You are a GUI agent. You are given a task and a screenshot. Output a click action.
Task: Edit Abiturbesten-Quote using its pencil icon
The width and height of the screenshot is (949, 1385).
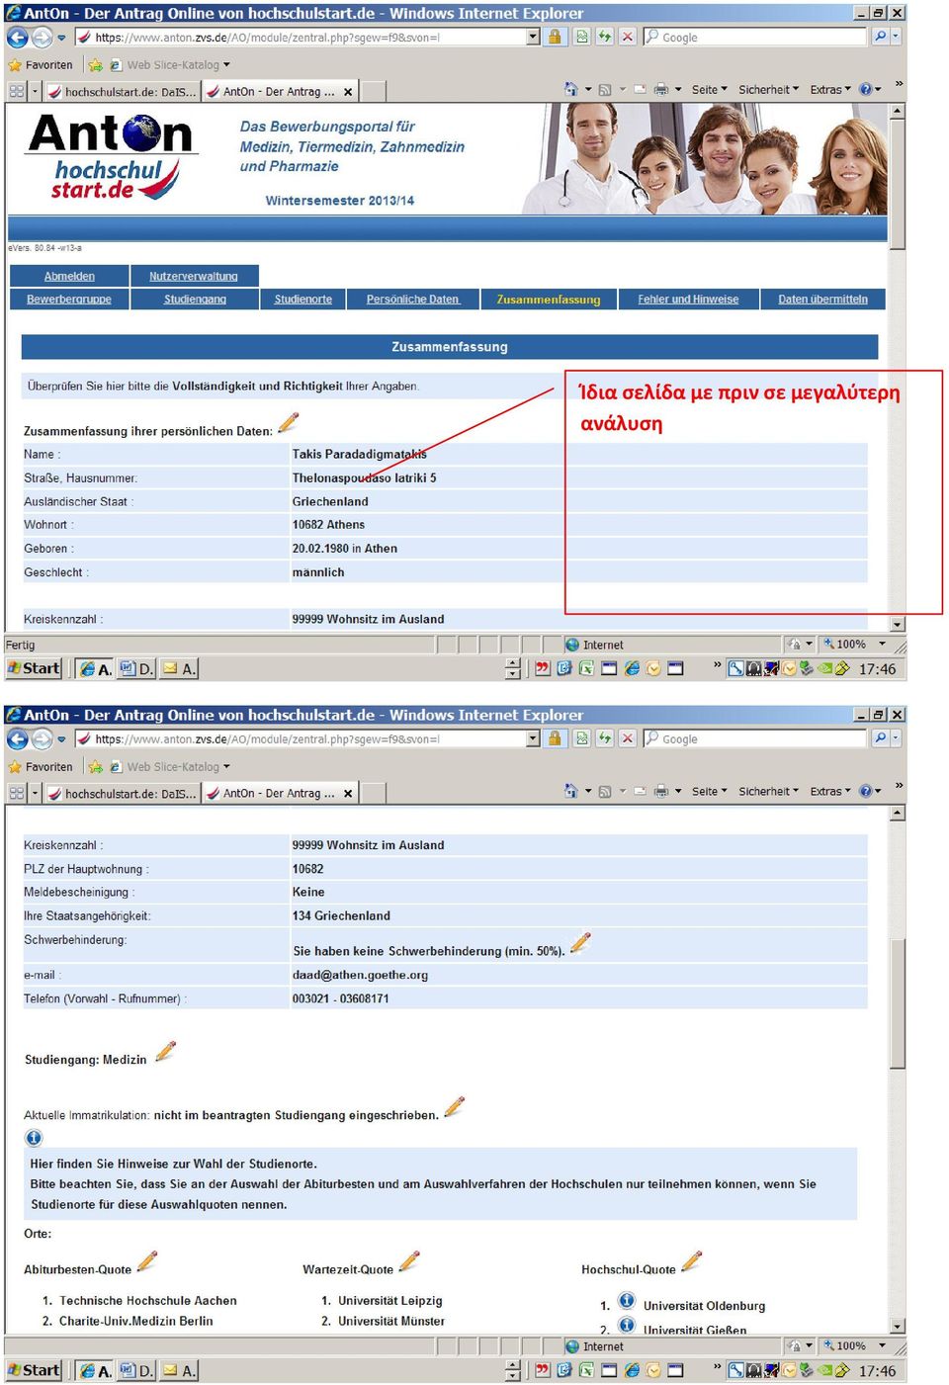click(x=147, y=1260)
